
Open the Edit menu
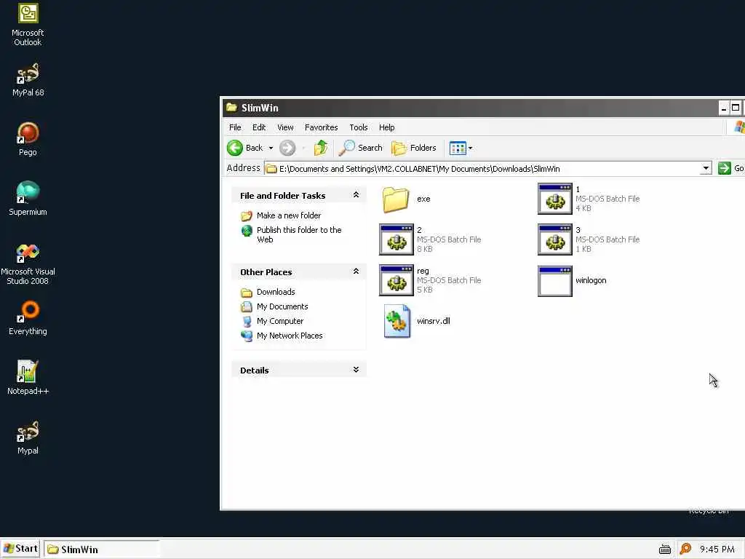[259, 127]
